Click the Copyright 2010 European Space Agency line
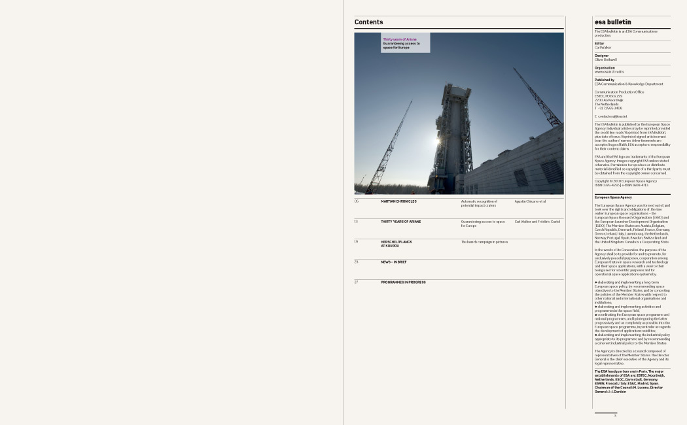The height and width of the screenshot is (425, 687). tap(625, 181)
